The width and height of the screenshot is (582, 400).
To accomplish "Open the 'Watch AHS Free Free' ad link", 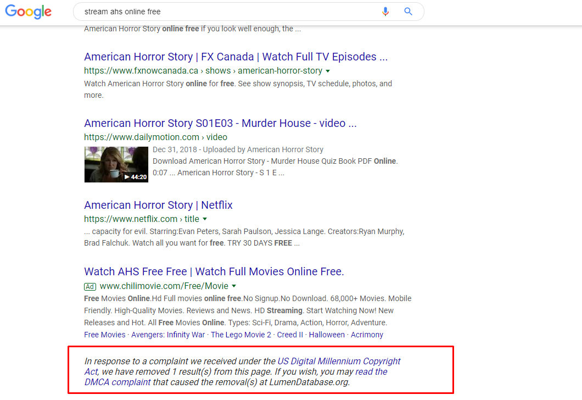I will point(214,271).
